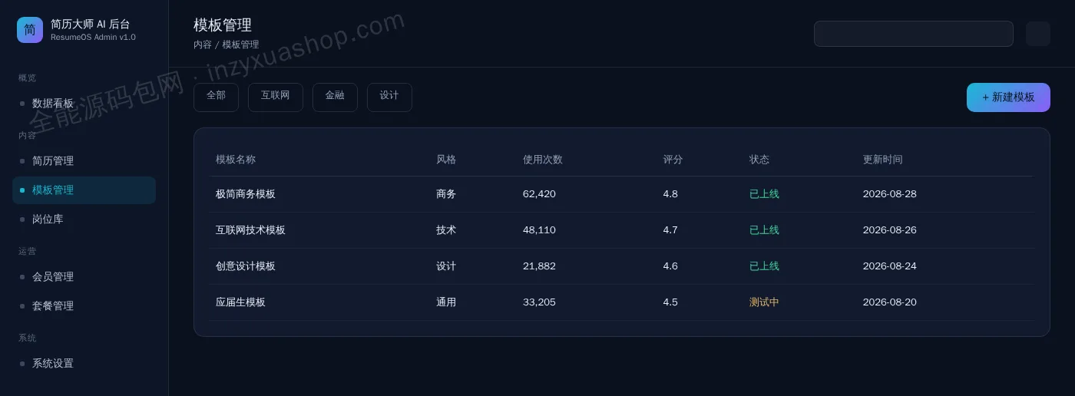
Task: Select the 互联网 filter chip
Action: (x=275, y=97)
